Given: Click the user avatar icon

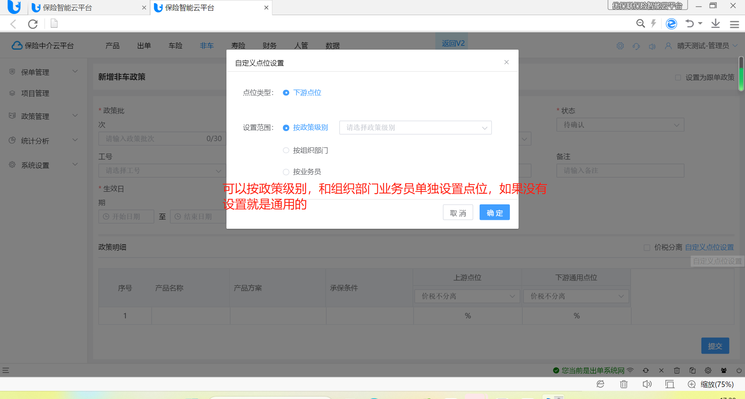Looking at the screenshot, I should click(668, 46).
